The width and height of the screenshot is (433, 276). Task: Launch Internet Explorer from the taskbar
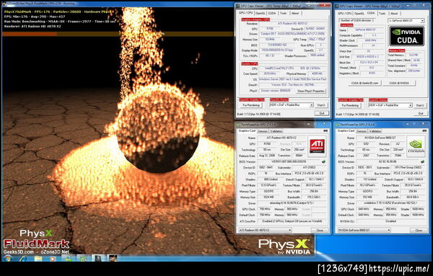[23, 259]
